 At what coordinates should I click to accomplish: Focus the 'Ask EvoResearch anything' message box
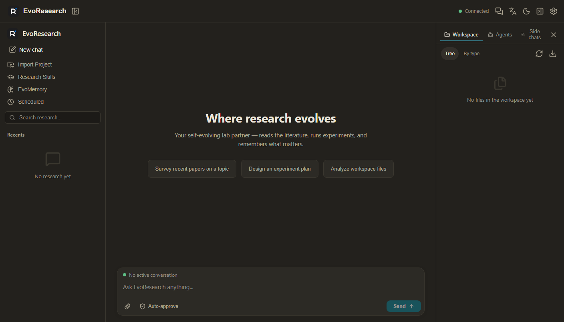tap(271, 287)
